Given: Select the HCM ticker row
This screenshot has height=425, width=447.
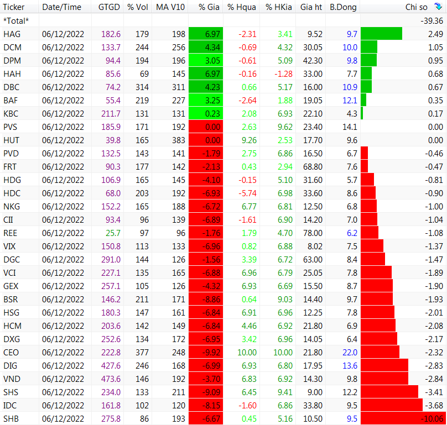Looking at the screenshot, I should coord(224,326).
